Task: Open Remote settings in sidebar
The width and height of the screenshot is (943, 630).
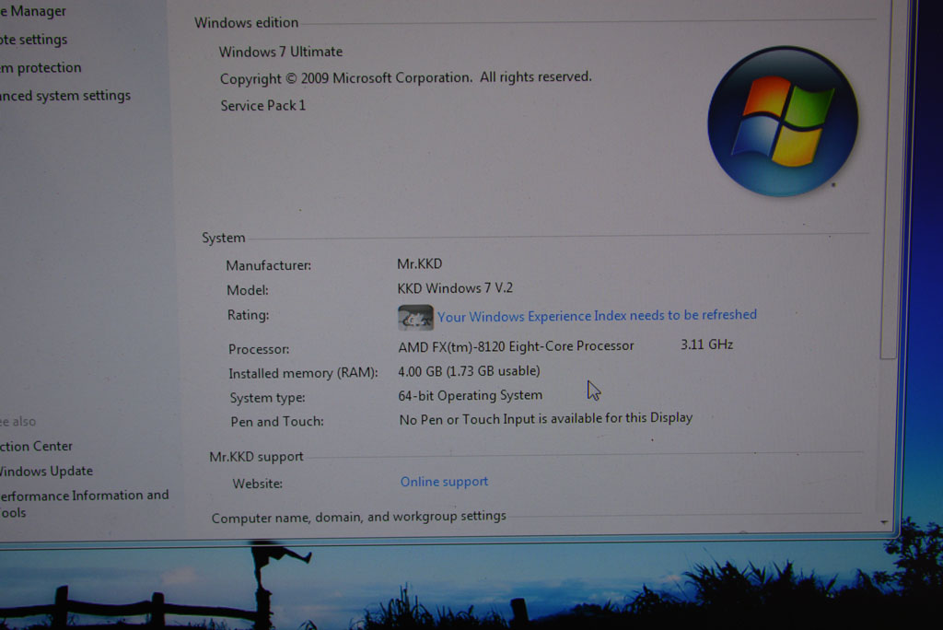Action: [34, 39]
